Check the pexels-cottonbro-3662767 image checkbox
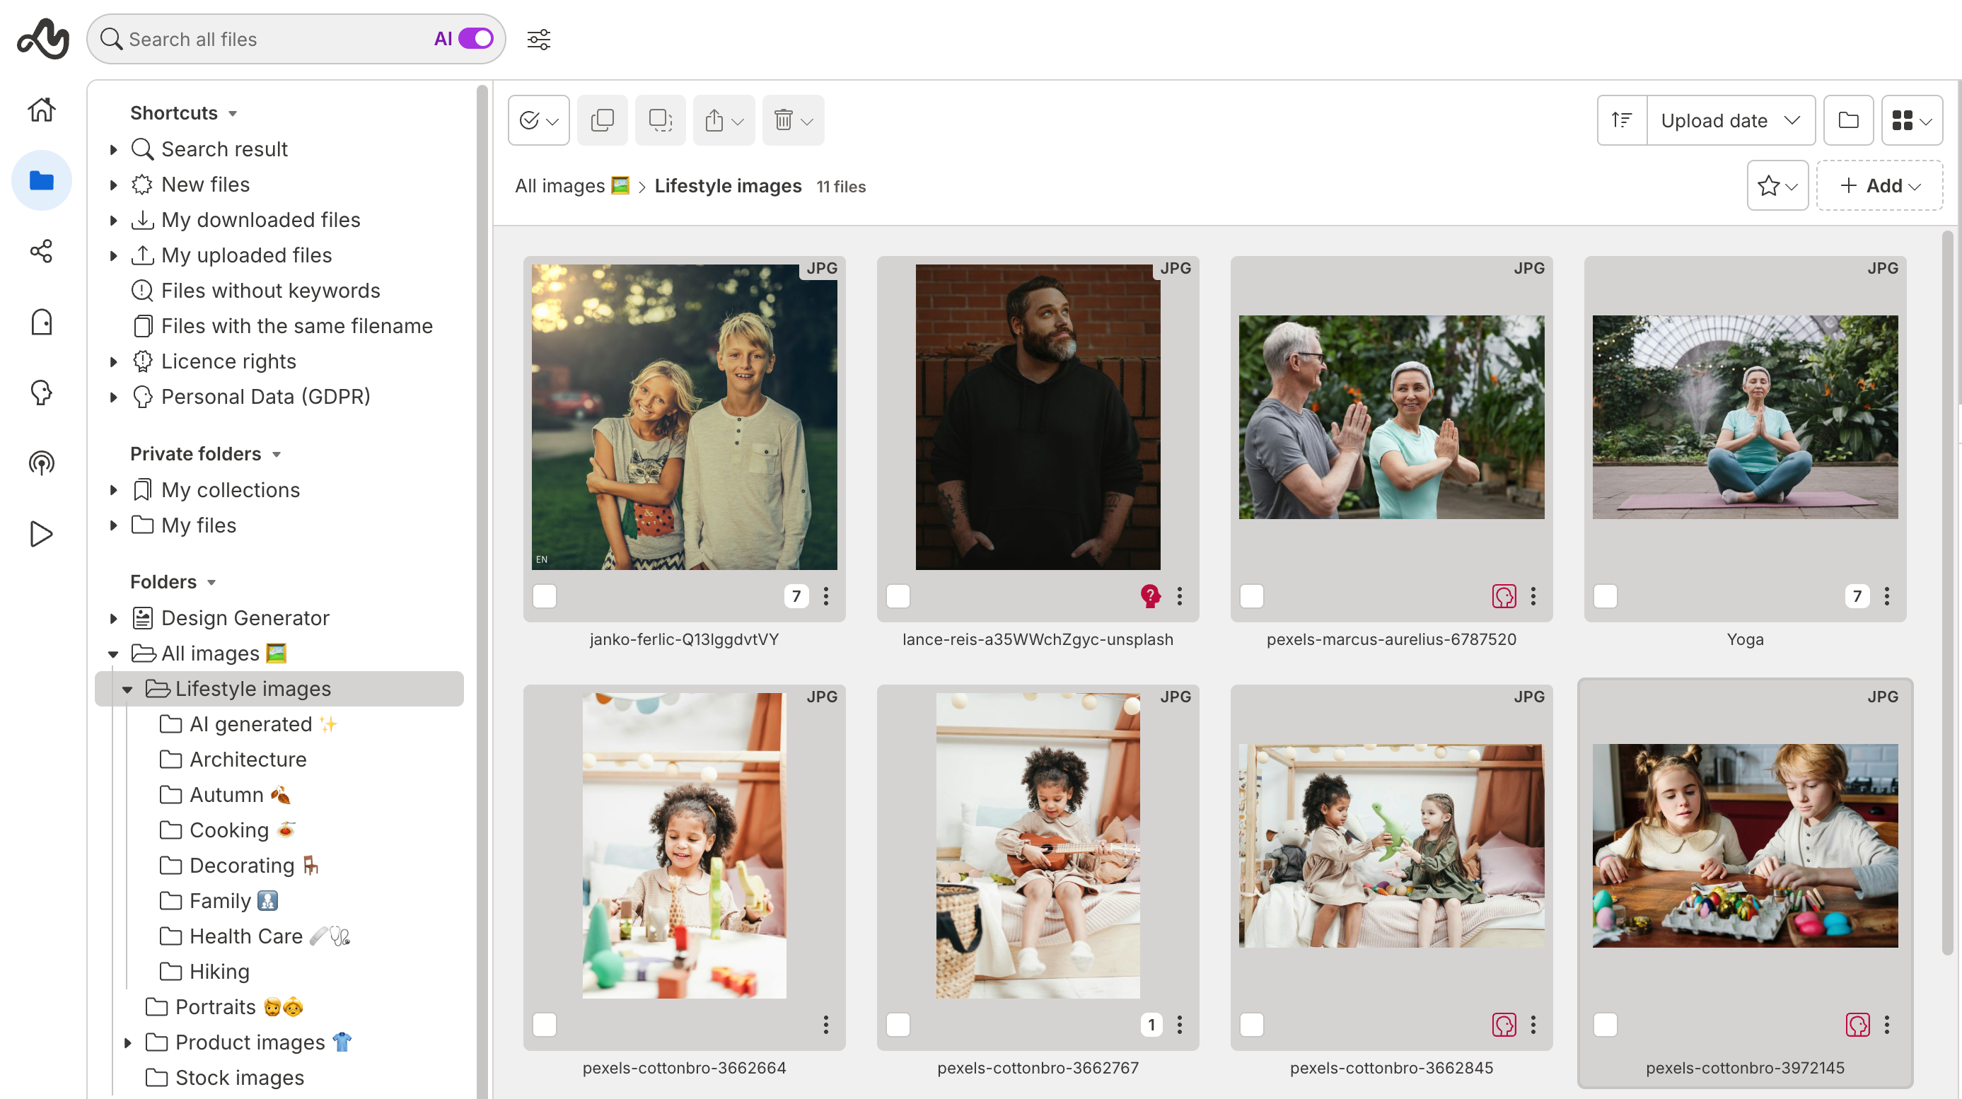The width and height of the screenshot is (1962, 1099). point(898,1024)
